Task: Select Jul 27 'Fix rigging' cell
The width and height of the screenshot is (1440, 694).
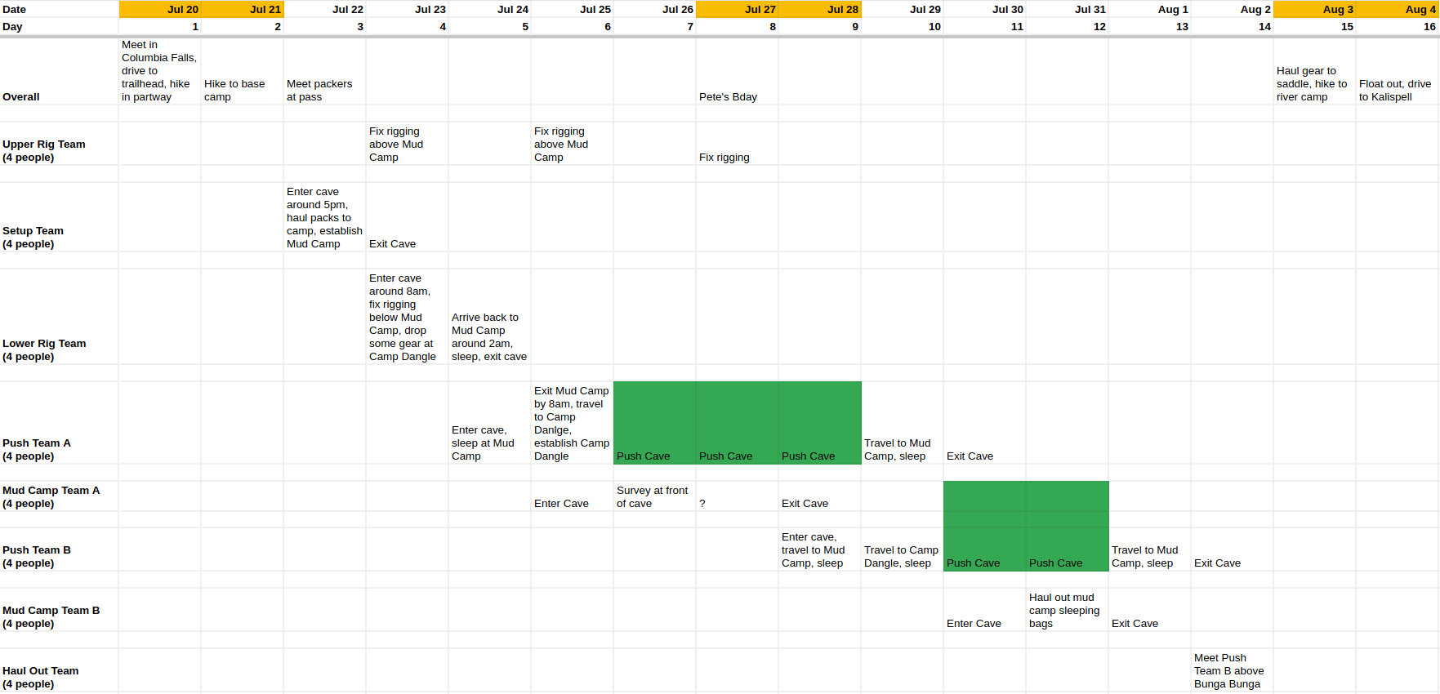Action: tap(738, 144)
